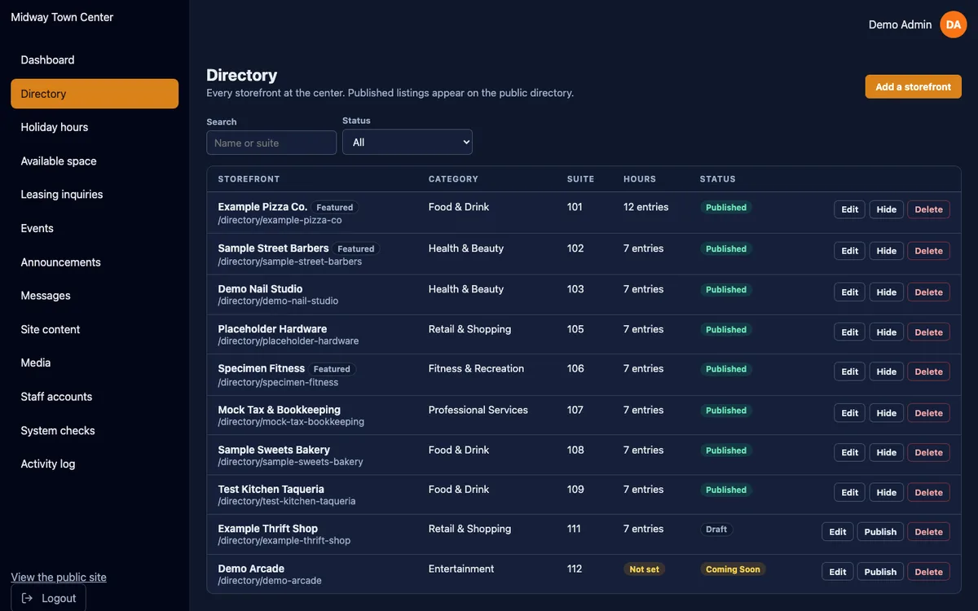Delete Sample Street Barbers listing
The image size is (978, 611).
point(928,251)
